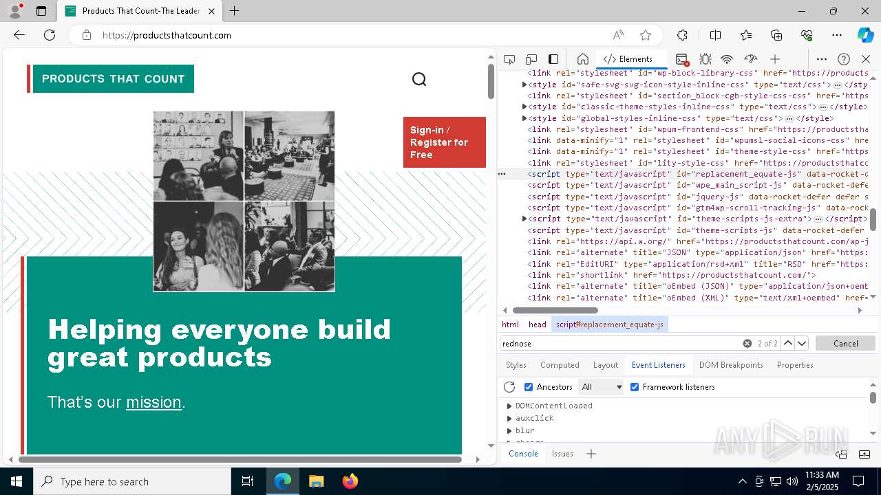881x495 pixels.
Task: Open the DevTools Welcome home tab
Action: 582,59
